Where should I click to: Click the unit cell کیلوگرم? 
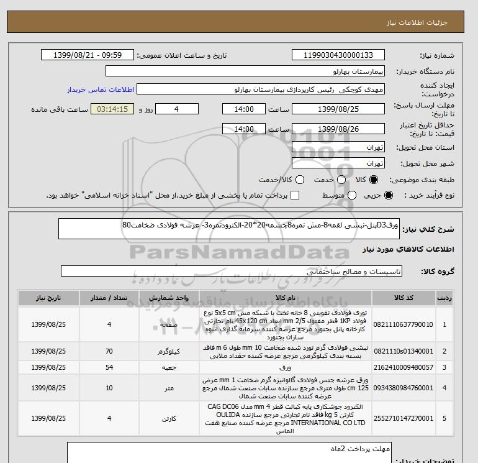click(x=169, y=352)
